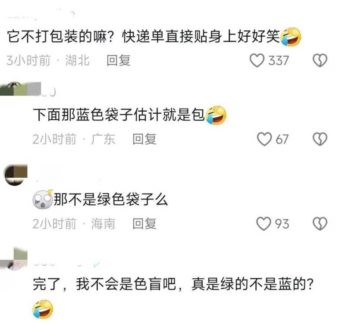Select the comment 那不是绿色袋子么
This screenshot has height=323, width=345.
point(111,199)
